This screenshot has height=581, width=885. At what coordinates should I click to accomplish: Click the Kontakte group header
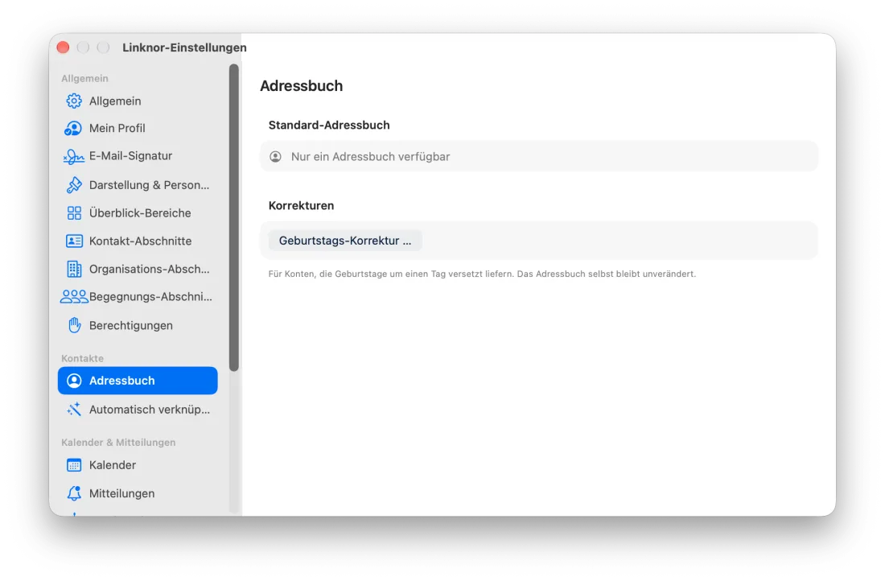click(x=82, y=359)
